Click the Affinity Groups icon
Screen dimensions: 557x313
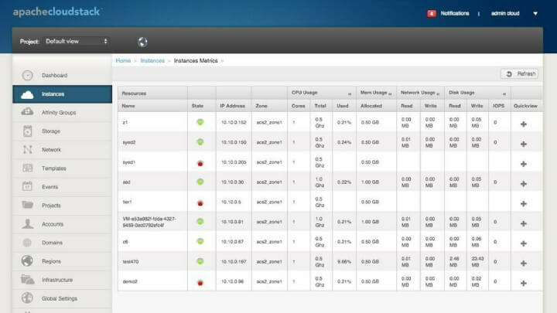pyautogui.click(x=27, y=112)
